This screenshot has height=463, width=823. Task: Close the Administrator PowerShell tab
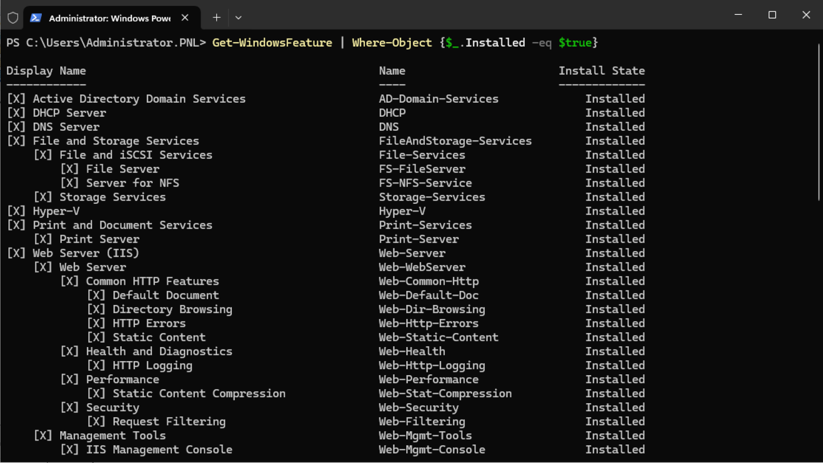pos(185,18)
